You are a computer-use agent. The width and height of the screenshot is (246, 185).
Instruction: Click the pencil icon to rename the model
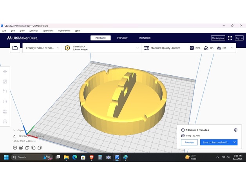click(x=14, y=136)
